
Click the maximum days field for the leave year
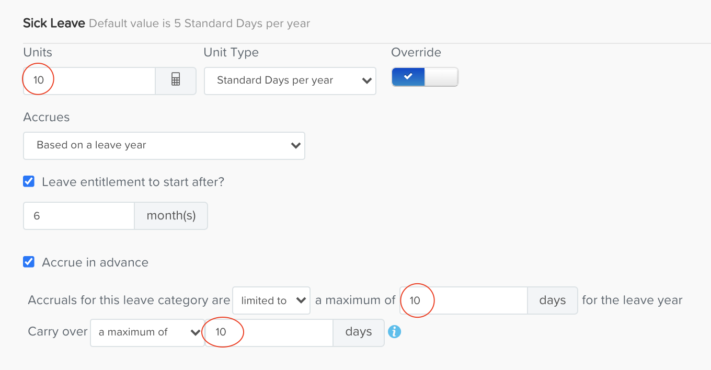pos(464,300)
